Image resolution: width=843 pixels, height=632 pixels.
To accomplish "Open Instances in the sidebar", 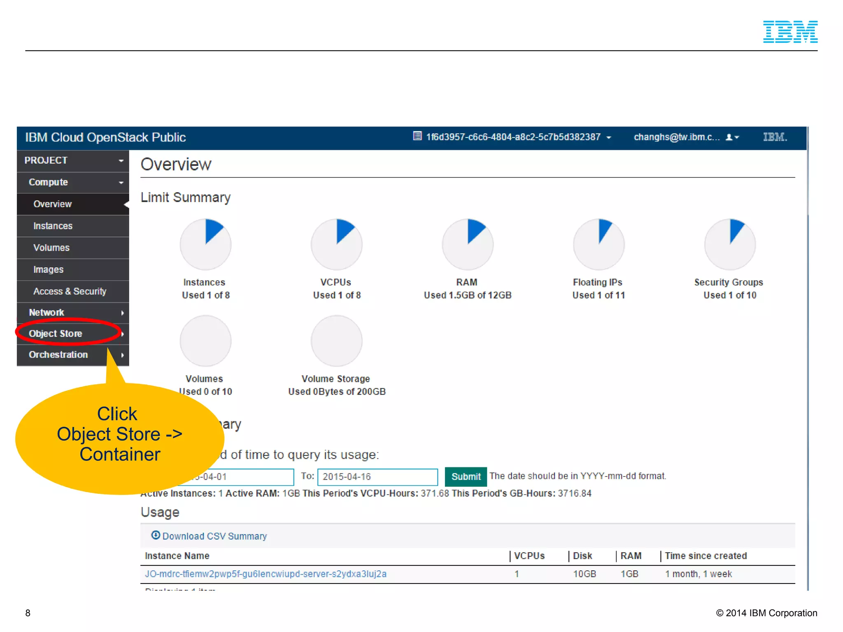I will click(73, 226).
